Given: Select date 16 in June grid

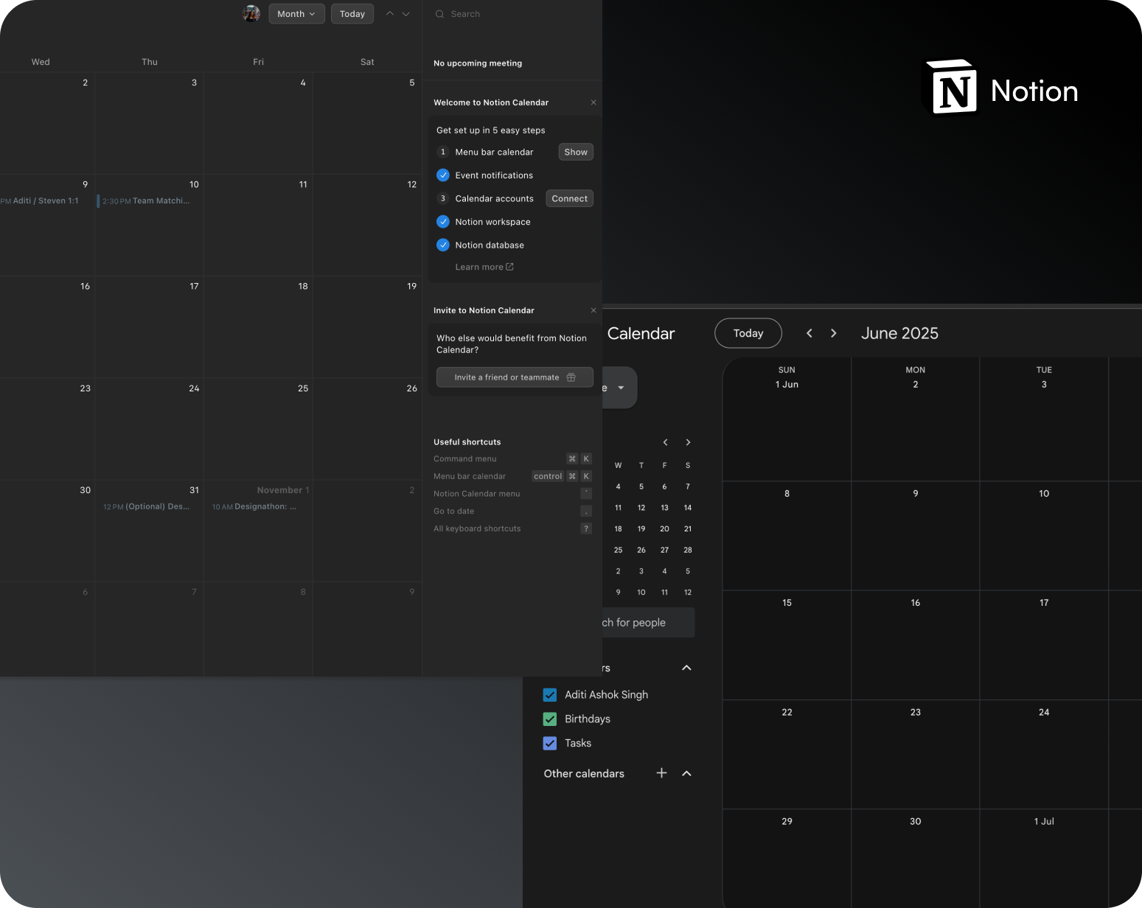Looking at the screenshot, I should point(915,603).
